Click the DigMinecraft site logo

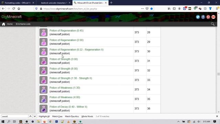tap(11, 17)
